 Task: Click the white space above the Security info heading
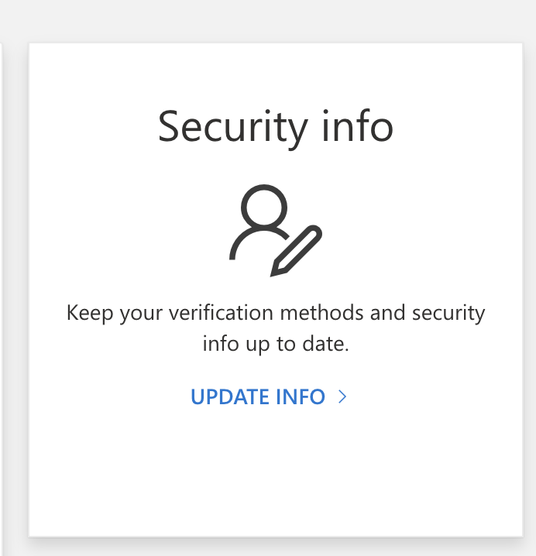(x=276, y=74)
